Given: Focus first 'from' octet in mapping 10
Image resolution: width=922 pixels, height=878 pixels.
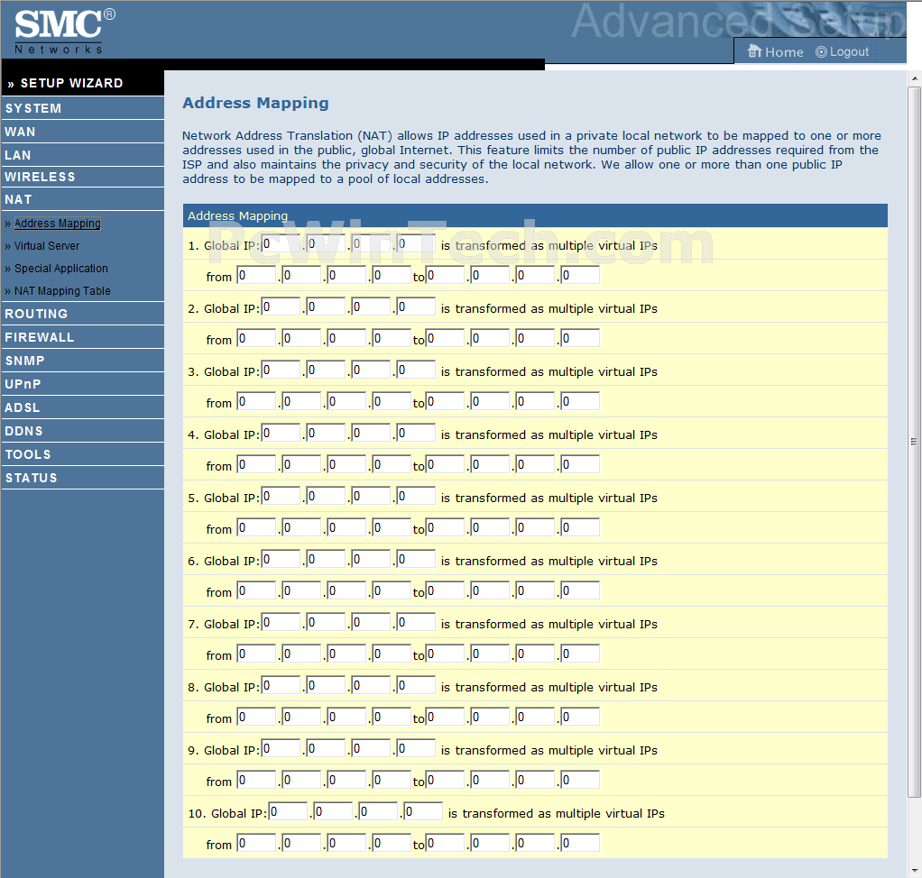Looking at the screenshot, I should [256, 844].
